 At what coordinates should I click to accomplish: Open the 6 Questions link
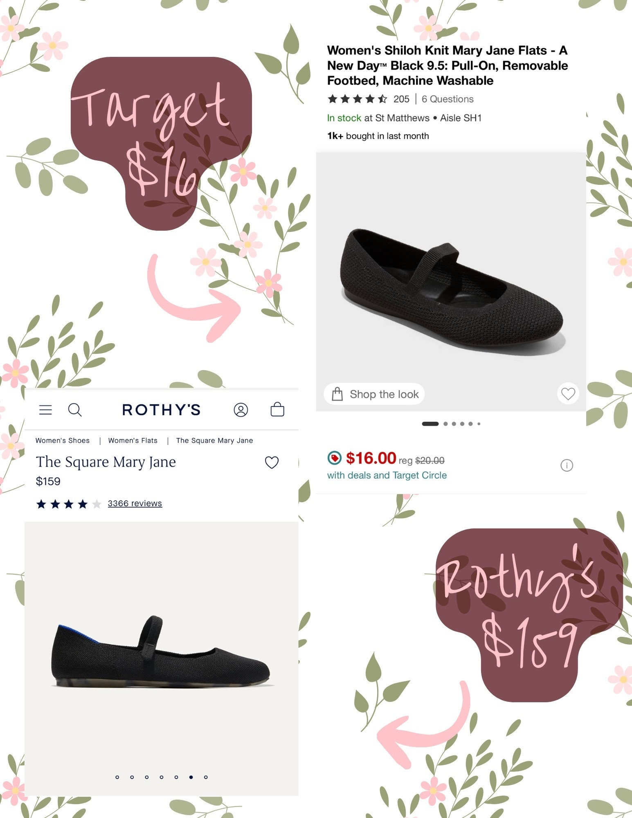(448, 99)
